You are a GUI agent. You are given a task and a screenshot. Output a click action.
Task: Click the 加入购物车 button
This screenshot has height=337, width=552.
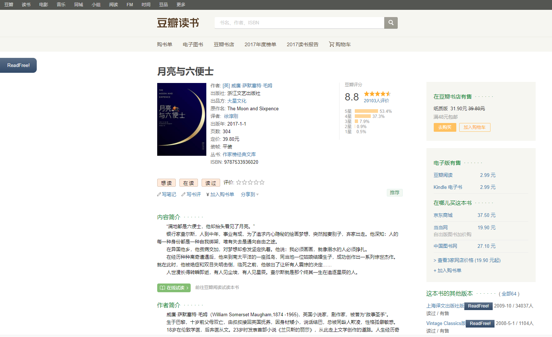[474, 127]
